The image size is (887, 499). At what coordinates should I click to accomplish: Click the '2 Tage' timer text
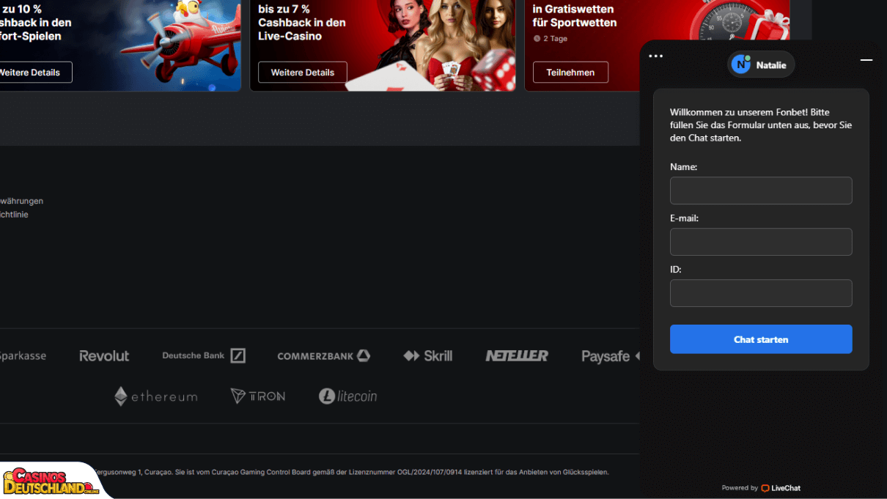pos(551,39)
